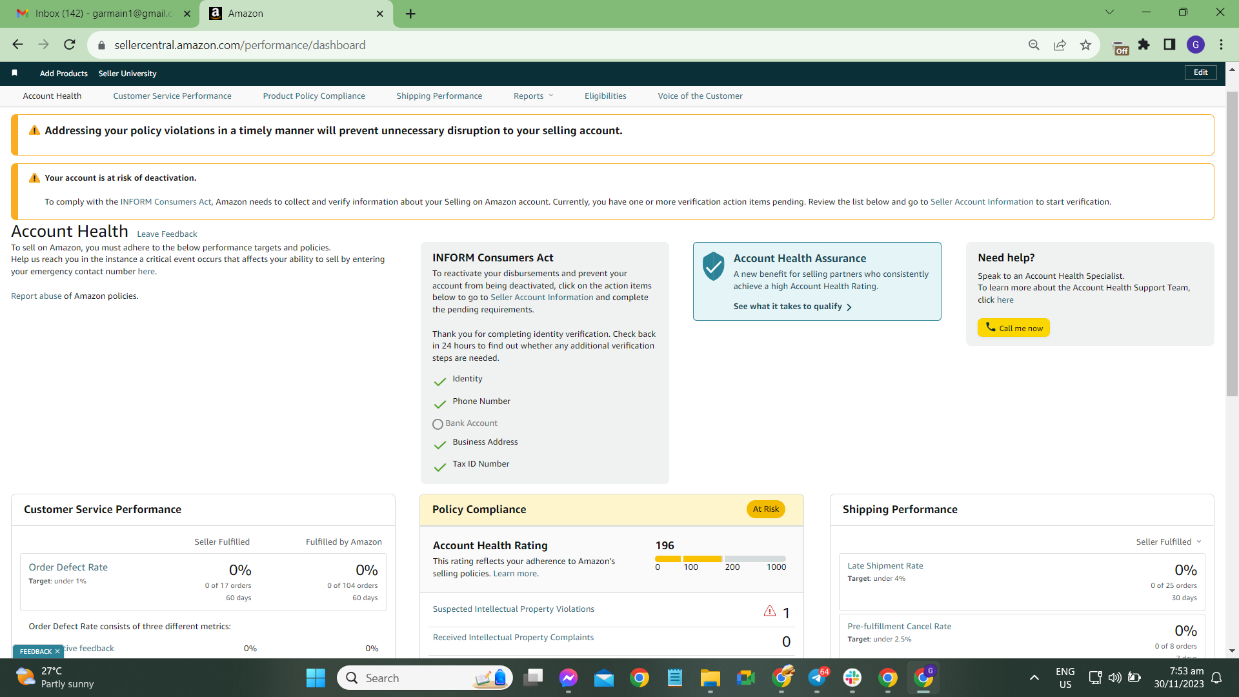Click Learn more under Account Health Rating
The image size is (1239, 697).
tap(515, 574)
